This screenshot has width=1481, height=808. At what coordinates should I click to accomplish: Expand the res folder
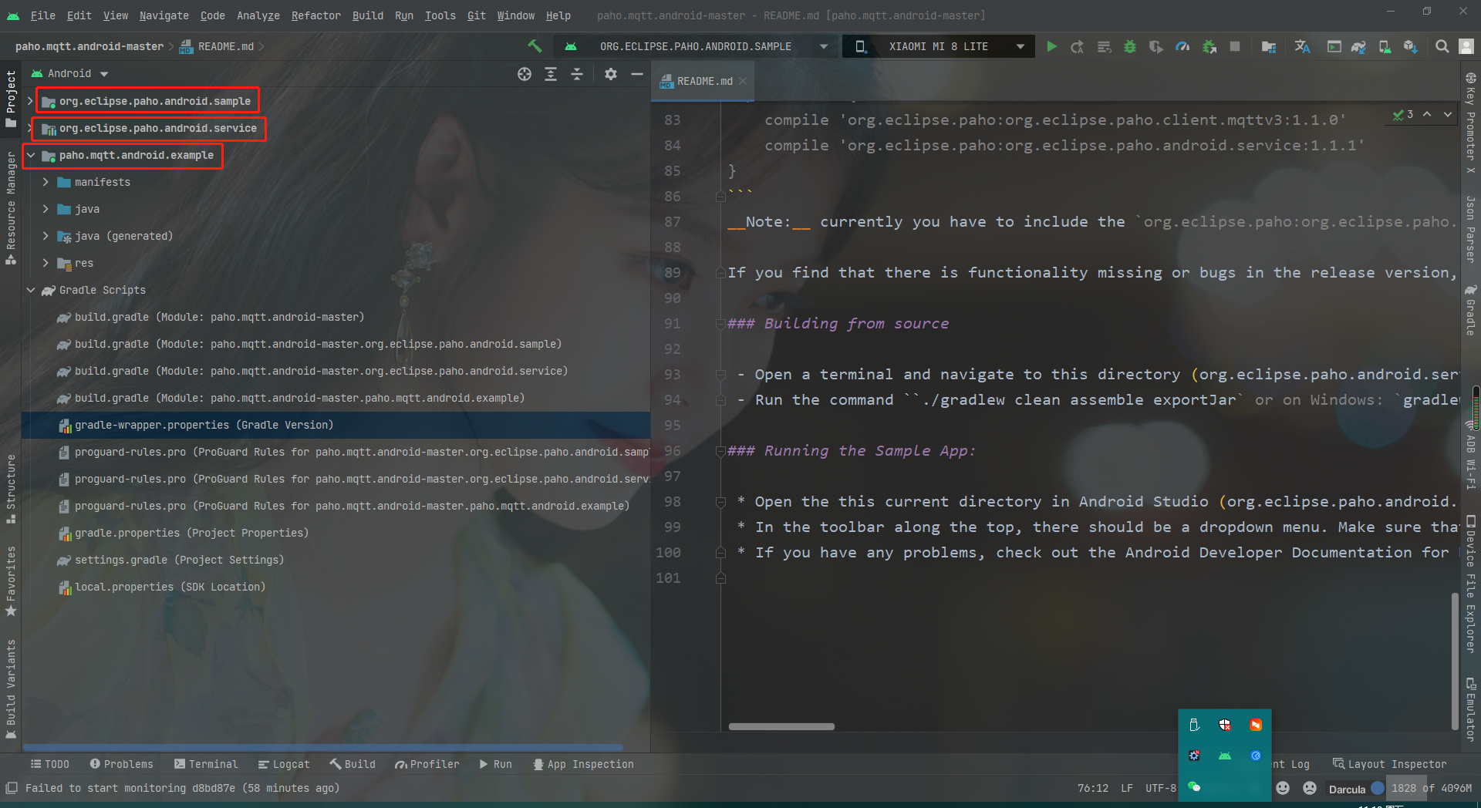46,263
